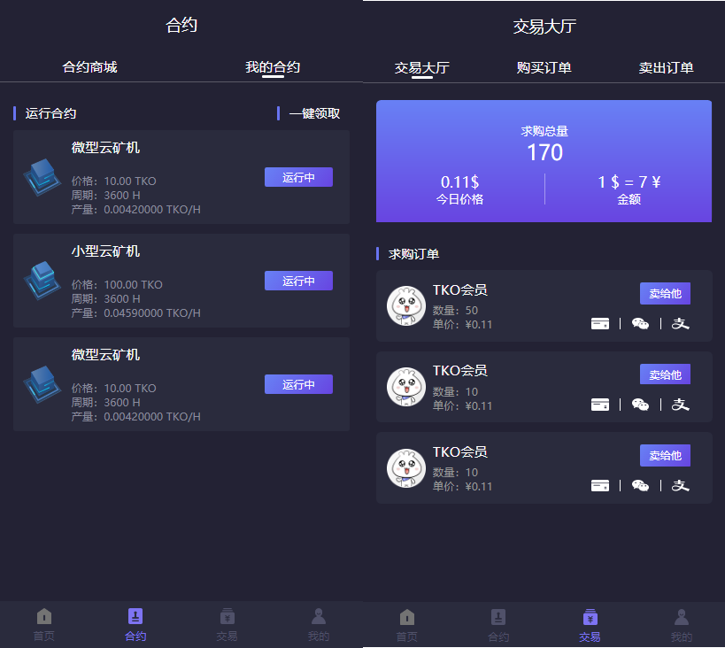Click 运行中 button on first 微型云矿机
The image size is (725, 648).
pos(298,177)
